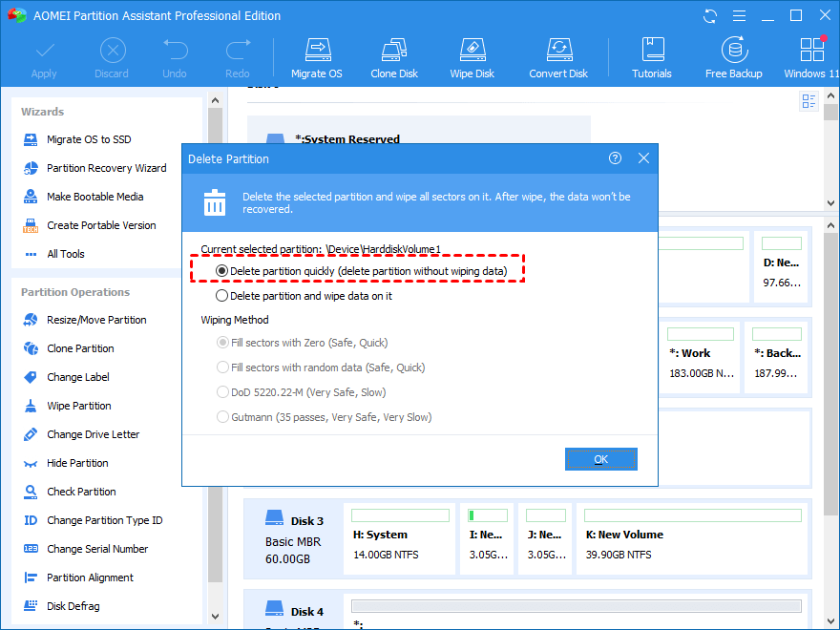Select the *: Back... 187.99 partition
Screen dimensions: 840x630
(777, 357)
